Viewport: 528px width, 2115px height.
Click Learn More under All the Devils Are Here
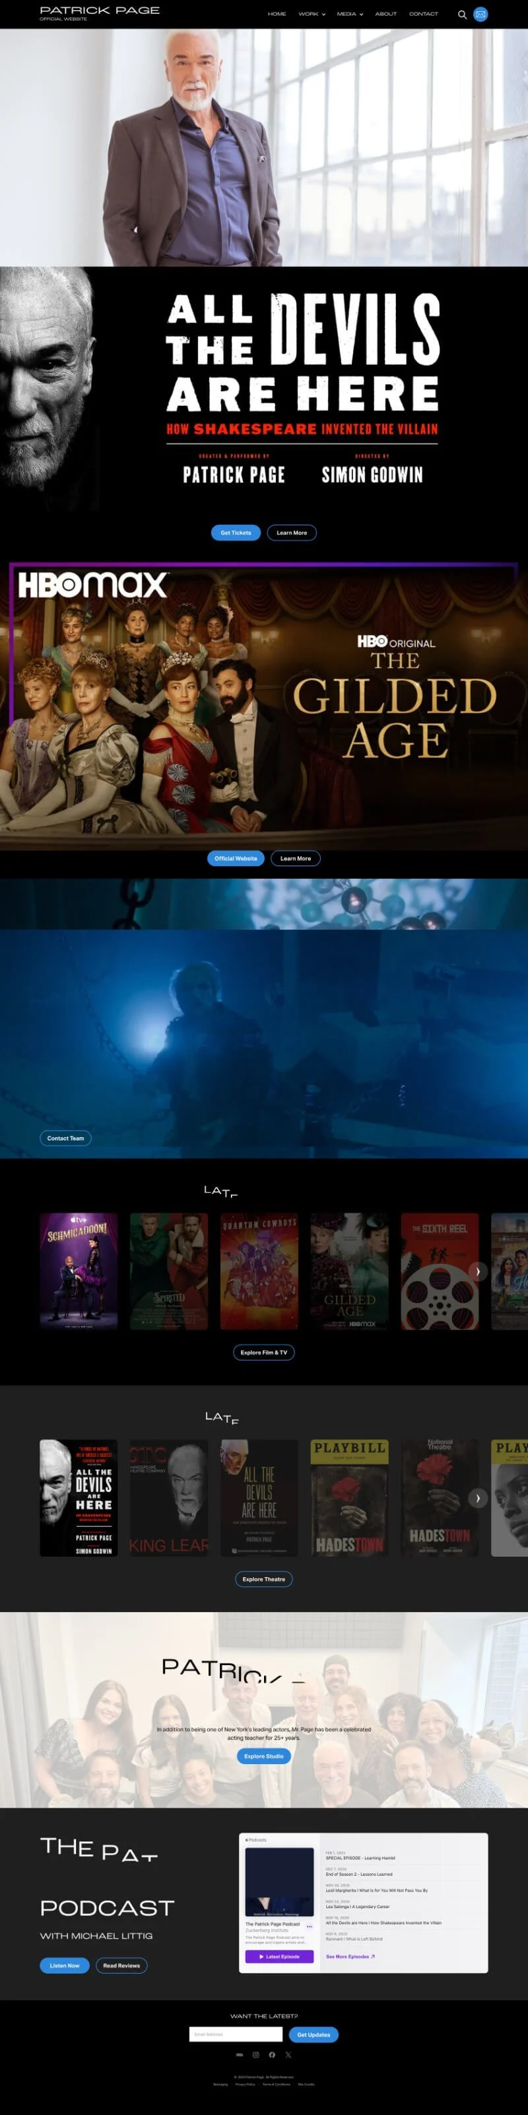pyautogui.click(x=292, y=533)
